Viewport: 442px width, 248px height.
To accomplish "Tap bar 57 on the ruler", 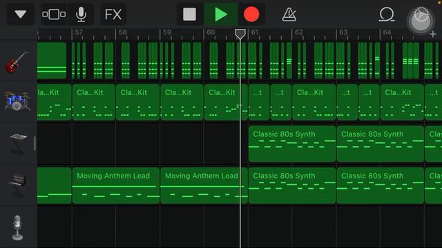I will click(x=79, y=32).
